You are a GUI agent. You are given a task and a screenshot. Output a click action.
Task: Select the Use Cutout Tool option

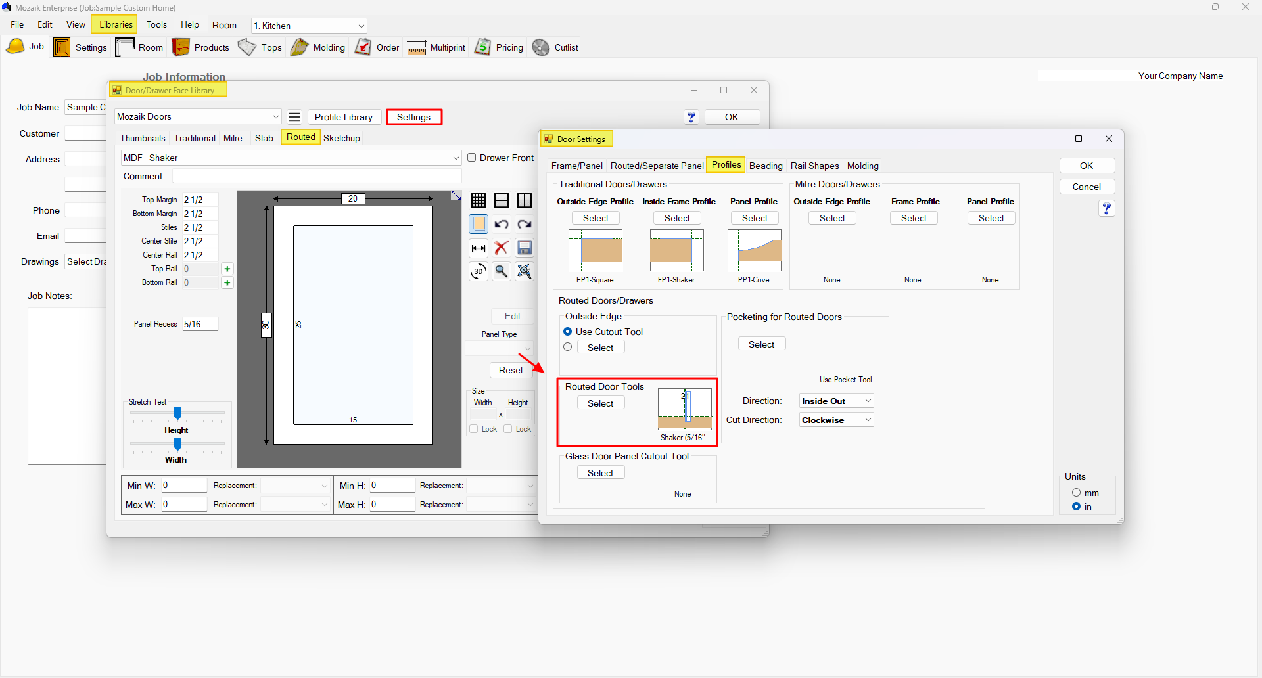pyautogui.click(x=568, y=332)
